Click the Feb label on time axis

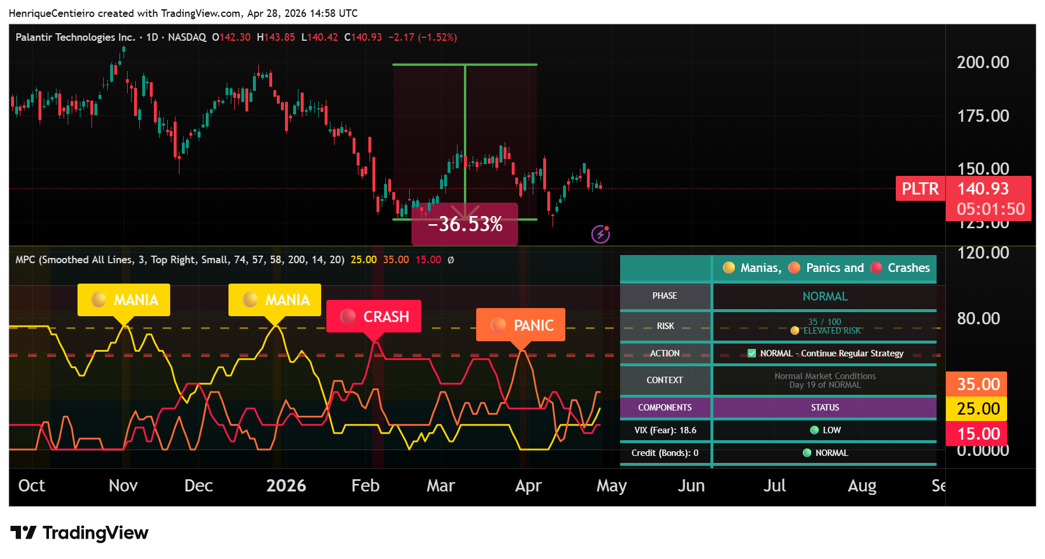[365, 486]
